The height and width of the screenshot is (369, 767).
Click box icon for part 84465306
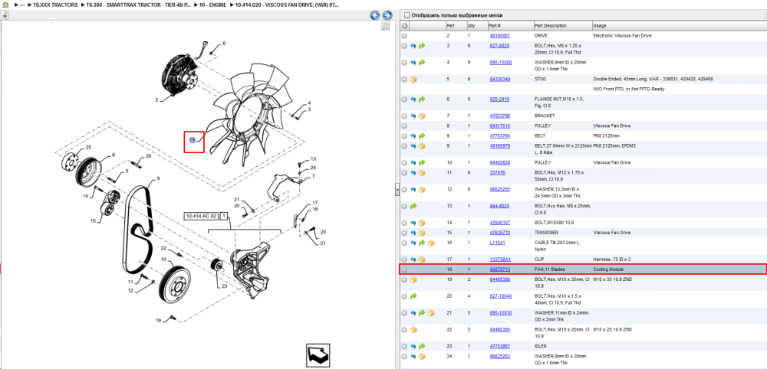point(413,279)
